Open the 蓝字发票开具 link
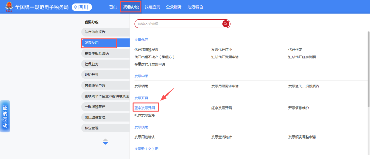Image resolution: width=370 pixels, height=159 pixels. pos(145,108)
